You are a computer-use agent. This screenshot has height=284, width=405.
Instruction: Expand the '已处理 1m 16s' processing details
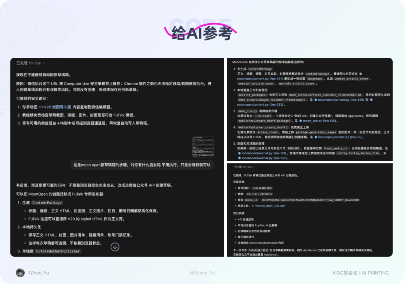(x=30, y=63)
